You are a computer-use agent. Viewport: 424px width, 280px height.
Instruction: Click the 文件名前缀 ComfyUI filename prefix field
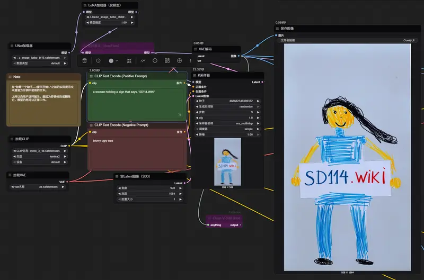347,40
